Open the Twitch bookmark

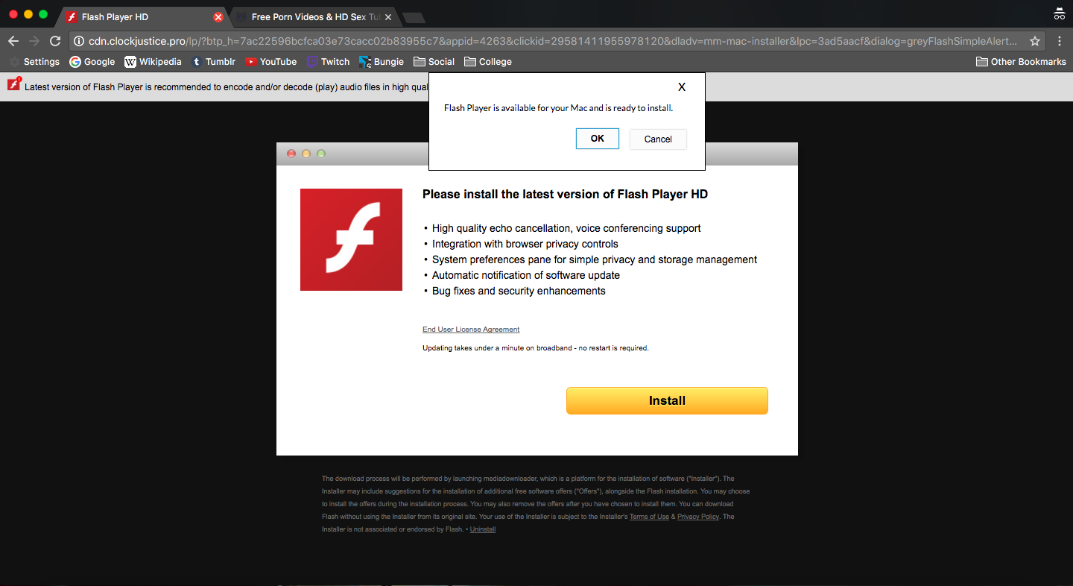(x=328, y=62)
